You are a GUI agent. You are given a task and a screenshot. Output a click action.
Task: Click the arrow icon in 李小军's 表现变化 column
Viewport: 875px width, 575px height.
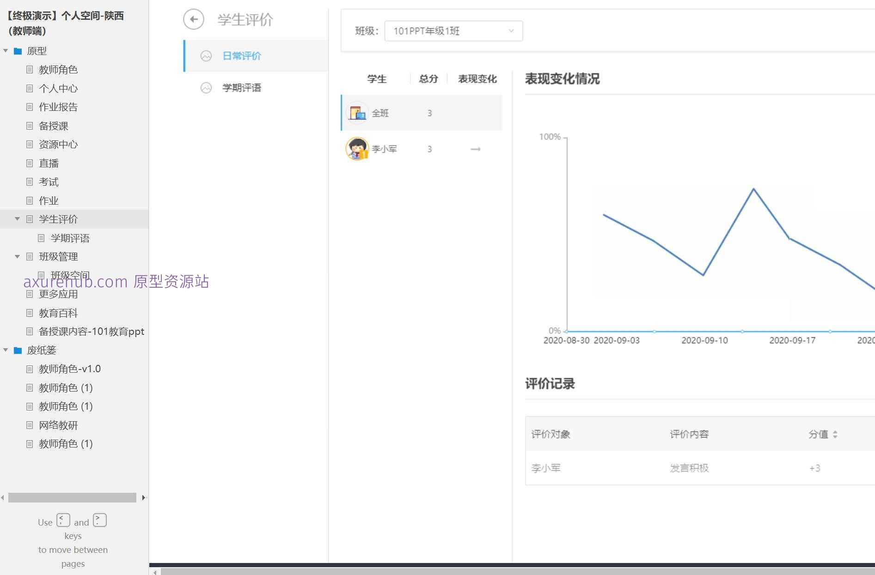tap(475, 149)
